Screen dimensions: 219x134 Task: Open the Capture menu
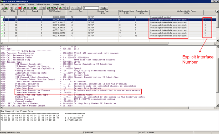(14, 5)
